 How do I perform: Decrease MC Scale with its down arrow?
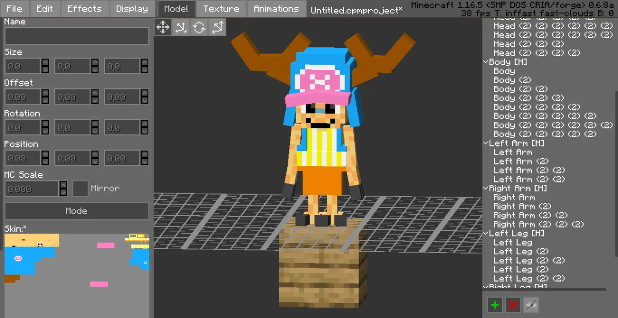click(63, 192)
